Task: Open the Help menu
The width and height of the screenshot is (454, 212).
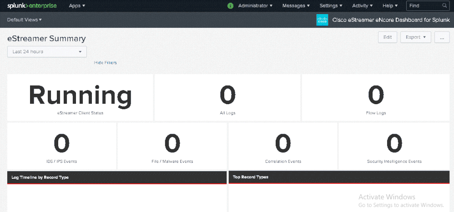Action: 390,5
